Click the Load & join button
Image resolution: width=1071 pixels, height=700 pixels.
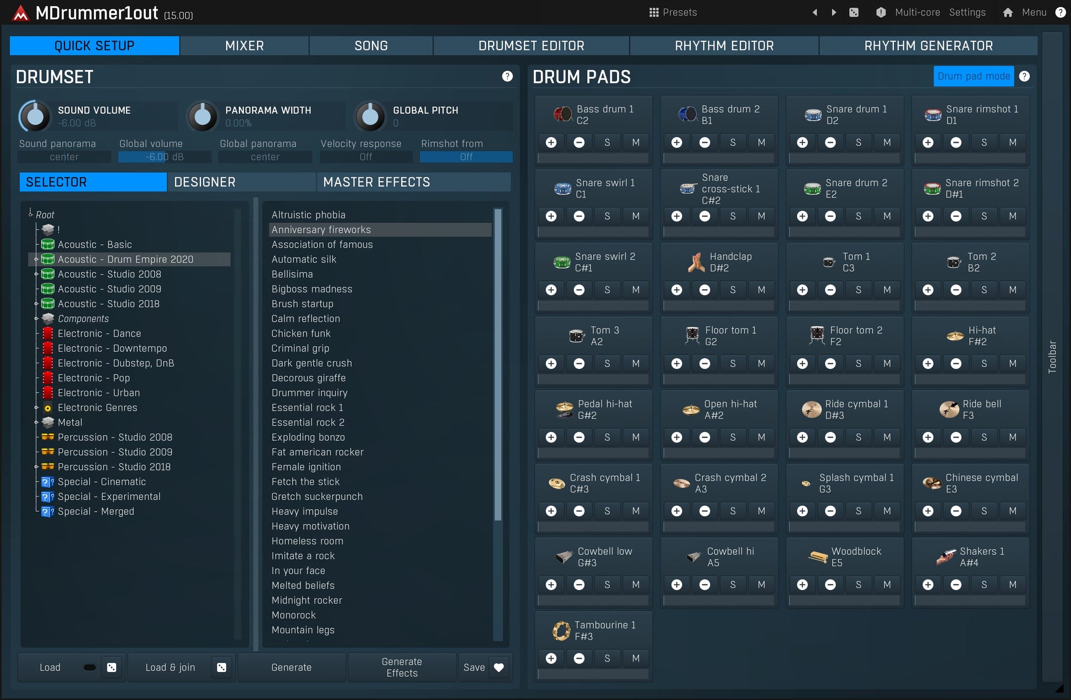point(170,668)
